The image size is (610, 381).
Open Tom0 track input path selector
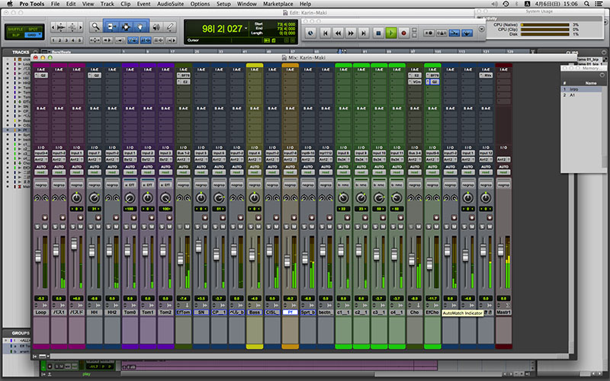pos(130,153)
